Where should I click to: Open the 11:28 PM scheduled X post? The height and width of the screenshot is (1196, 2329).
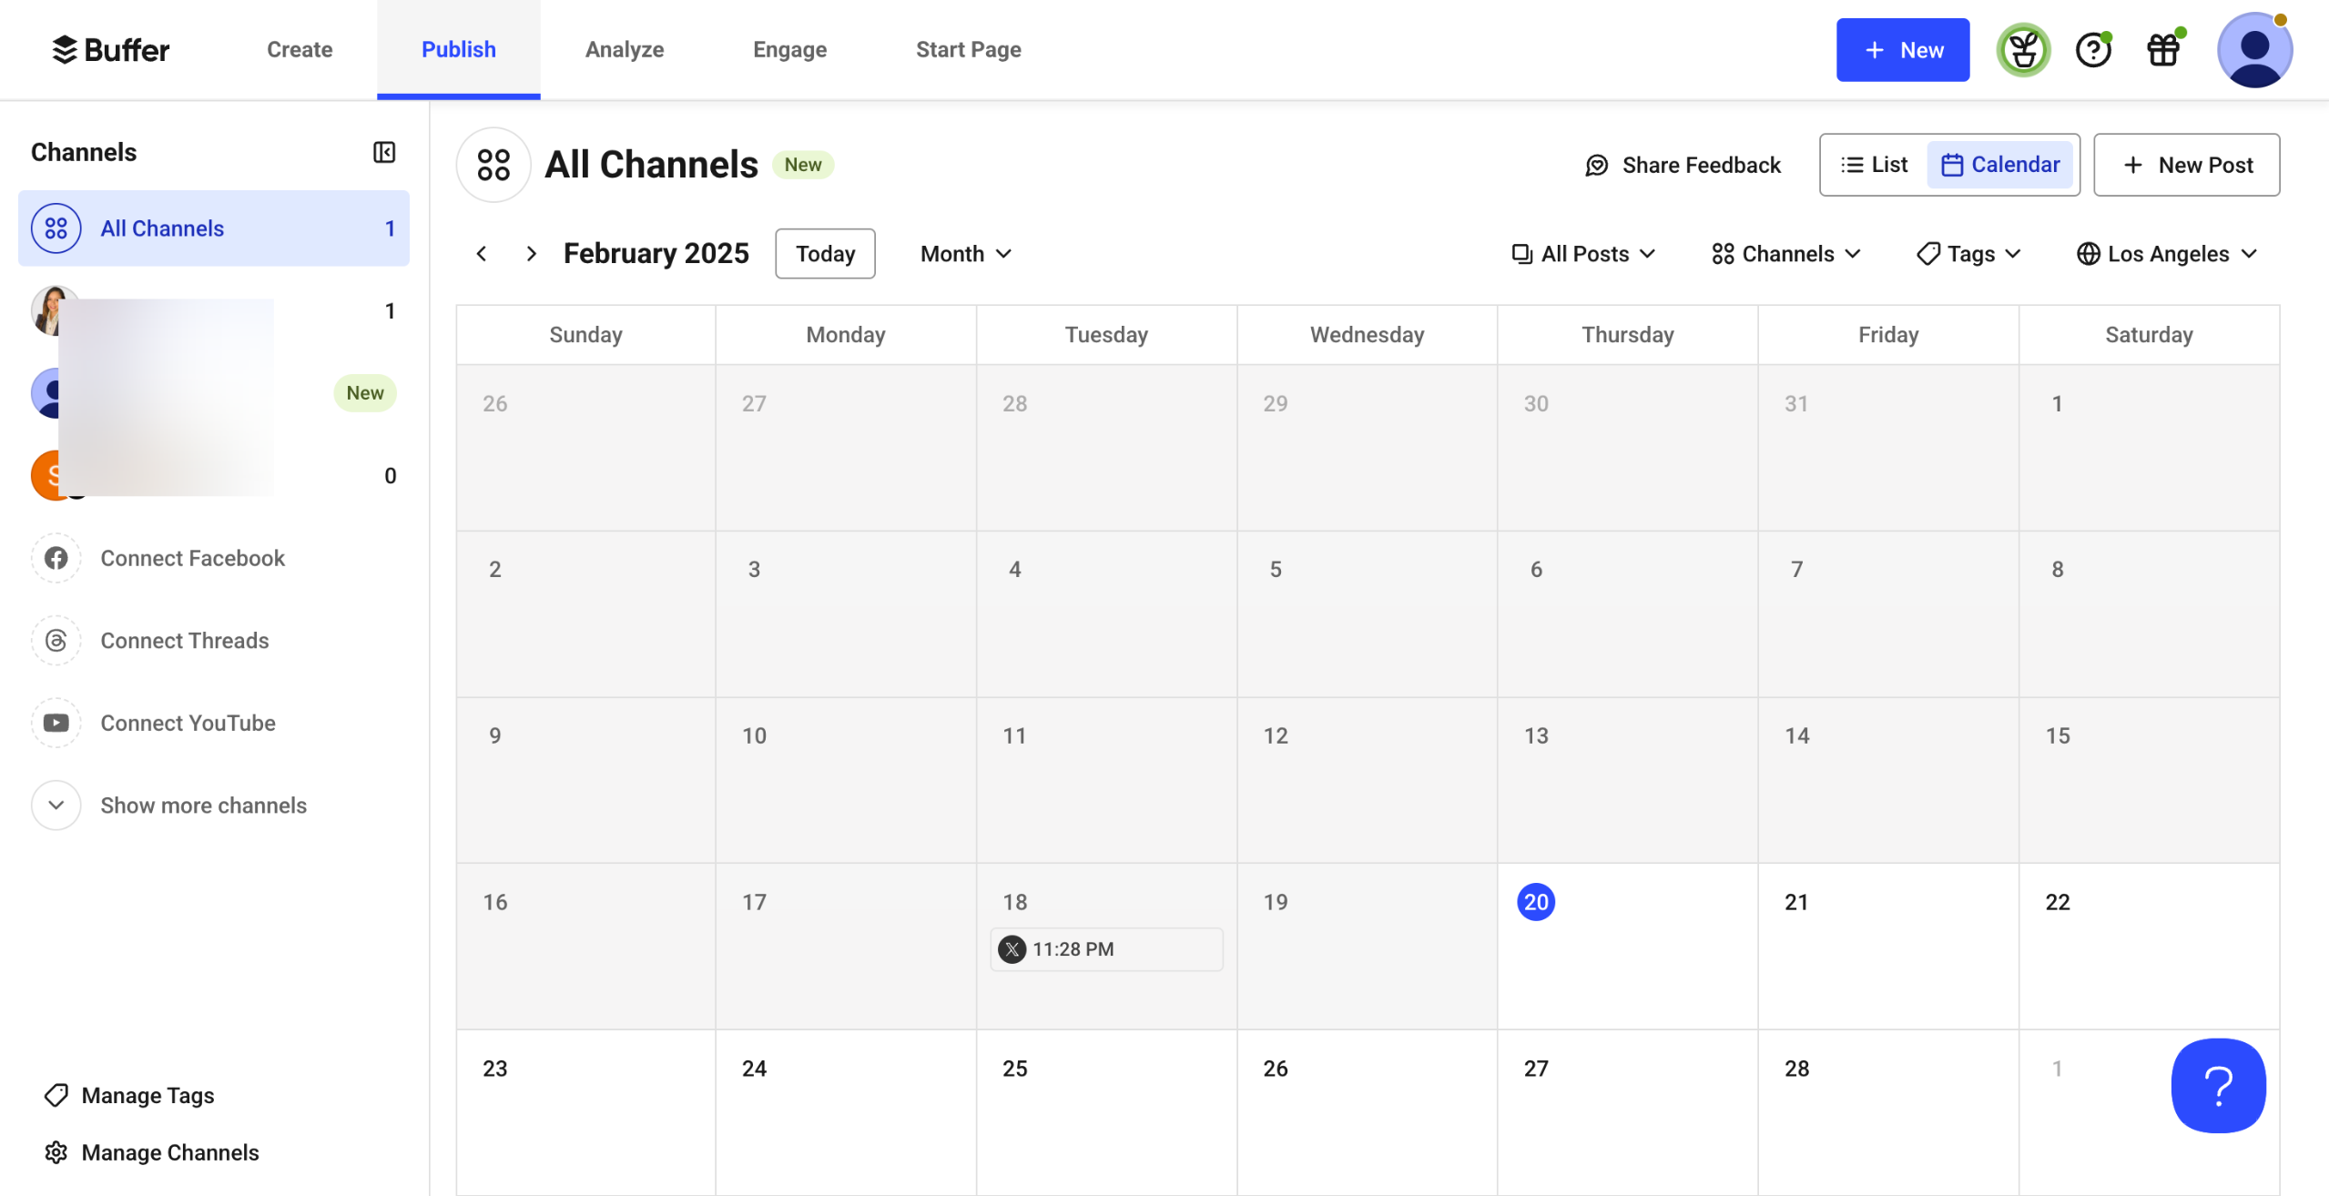(1105, 949)
